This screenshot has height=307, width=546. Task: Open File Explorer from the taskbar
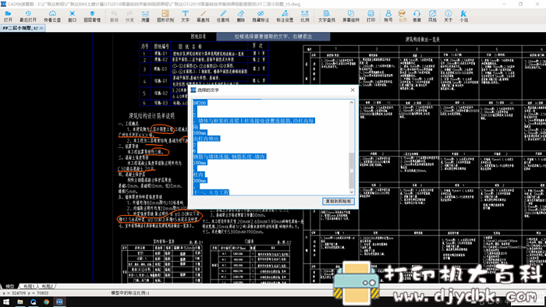pyautogui.click(x=19, y=302)
